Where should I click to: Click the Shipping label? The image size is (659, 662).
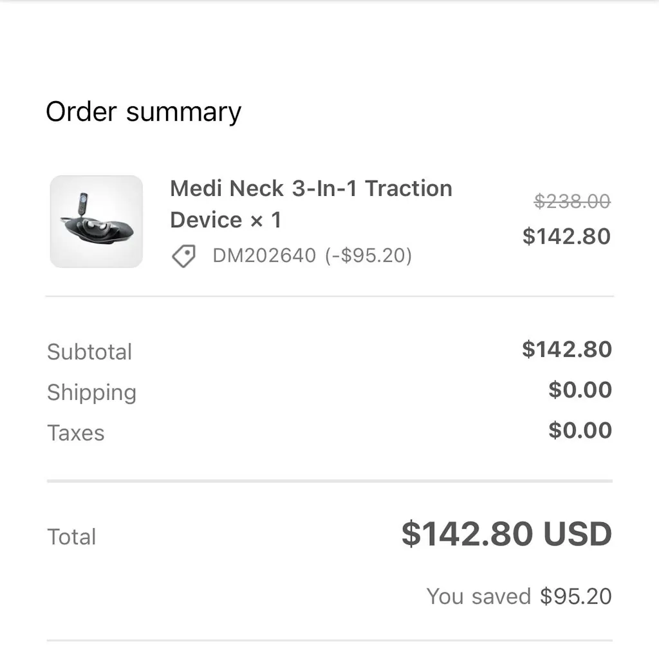tap(91, 392)
